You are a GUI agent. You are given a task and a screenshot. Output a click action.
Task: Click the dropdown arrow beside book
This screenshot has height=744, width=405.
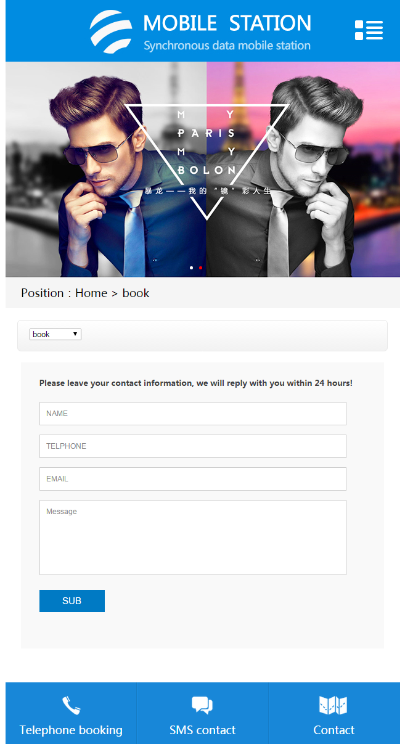coord(75,334)
